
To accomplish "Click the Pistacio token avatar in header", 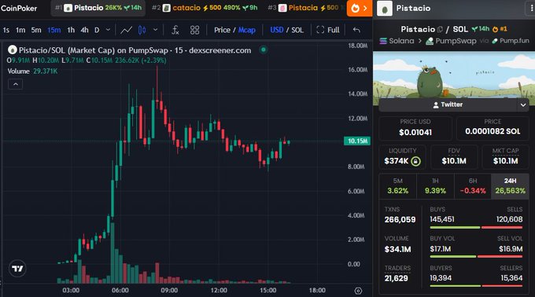I will pyautogui.click(x=385, y=9).
